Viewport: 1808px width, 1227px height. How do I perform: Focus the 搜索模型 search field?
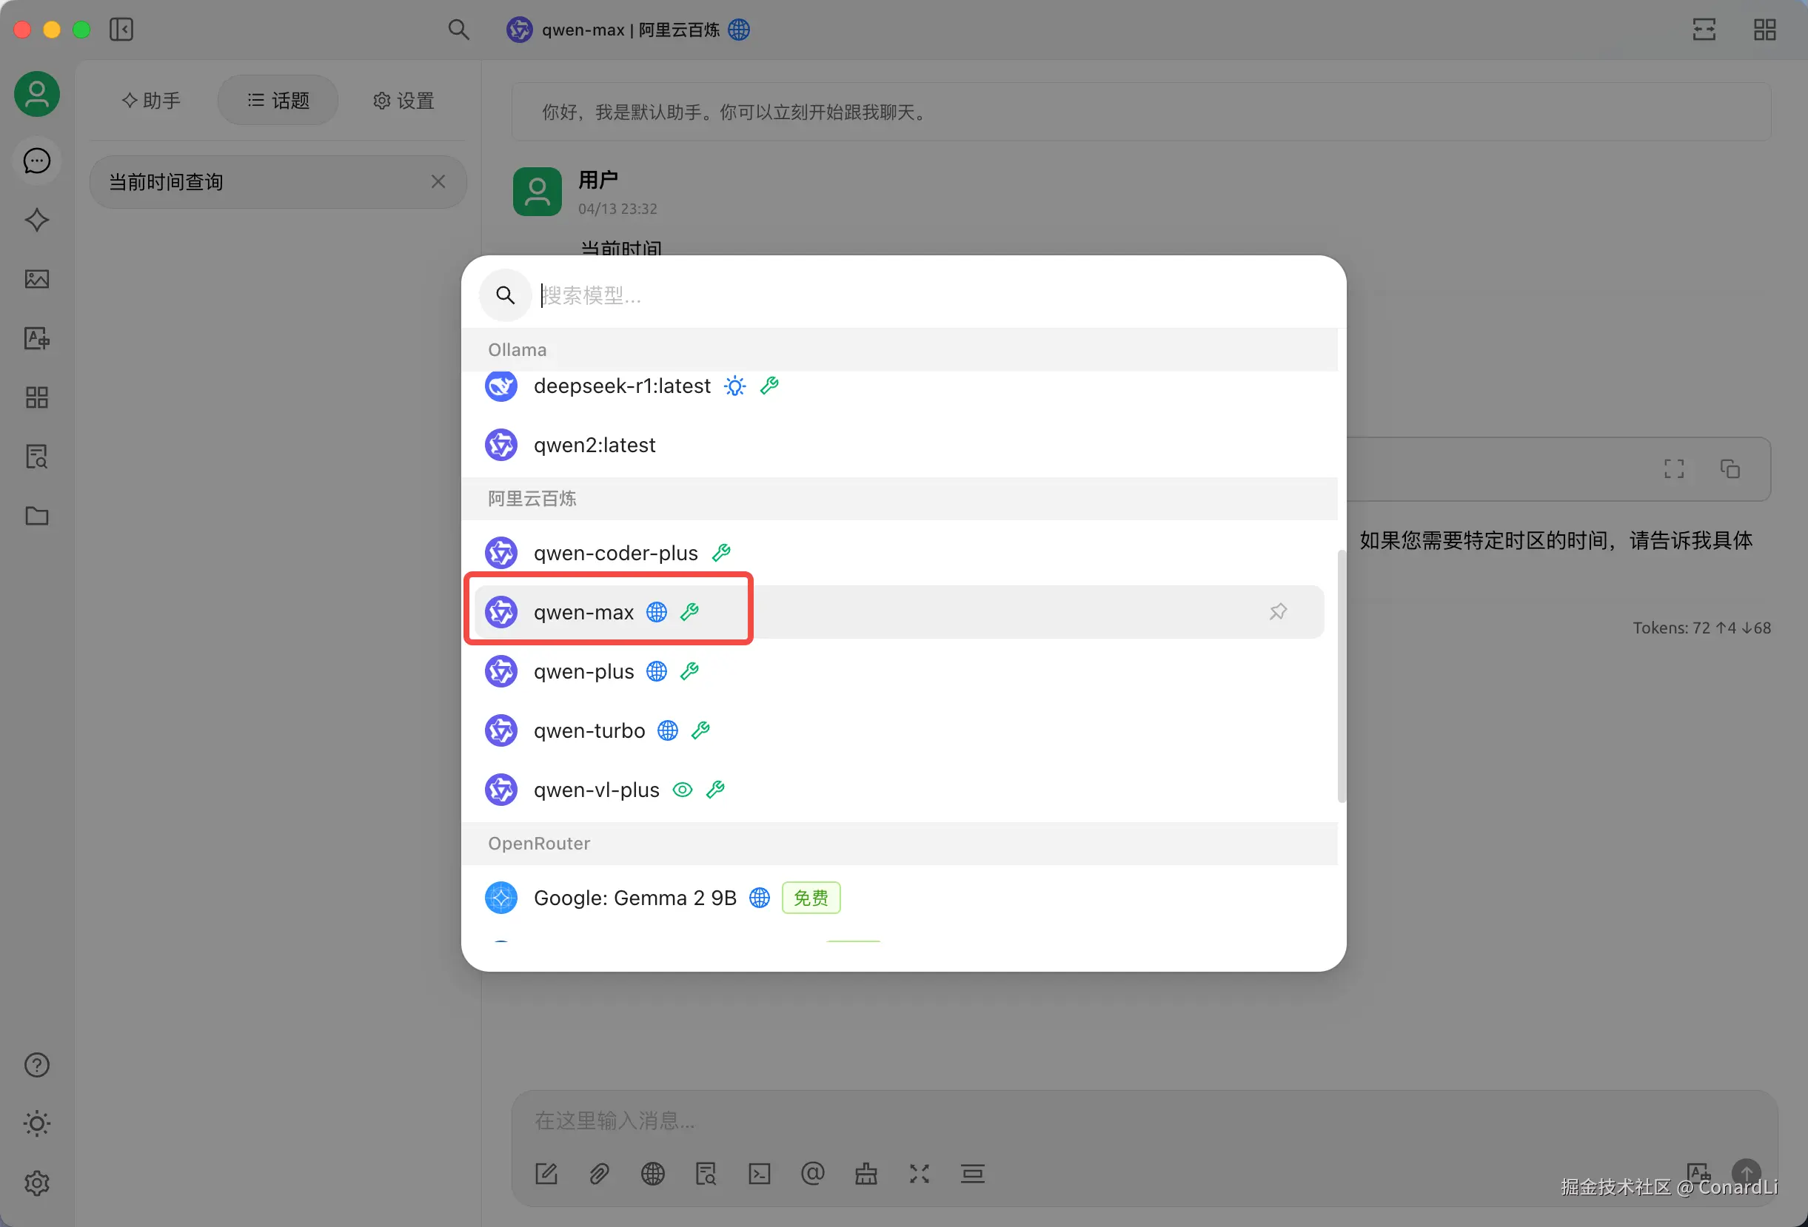856,295
